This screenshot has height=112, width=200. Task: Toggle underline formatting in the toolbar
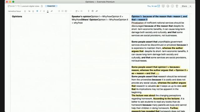pos(44,11)
